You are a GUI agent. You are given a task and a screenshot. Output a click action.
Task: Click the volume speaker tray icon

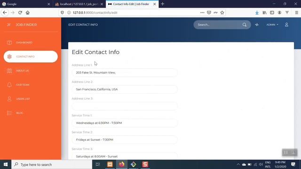pyautogui.click(x=261, y=164)
